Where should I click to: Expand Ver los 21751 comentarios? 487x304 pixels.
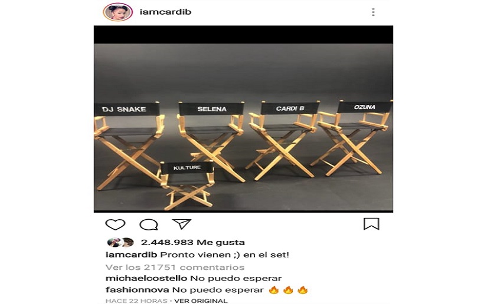[x=175, y=267]
